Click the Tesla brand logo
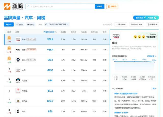The image size is (163, 117). pyautogui.click(x=18, y=91)
